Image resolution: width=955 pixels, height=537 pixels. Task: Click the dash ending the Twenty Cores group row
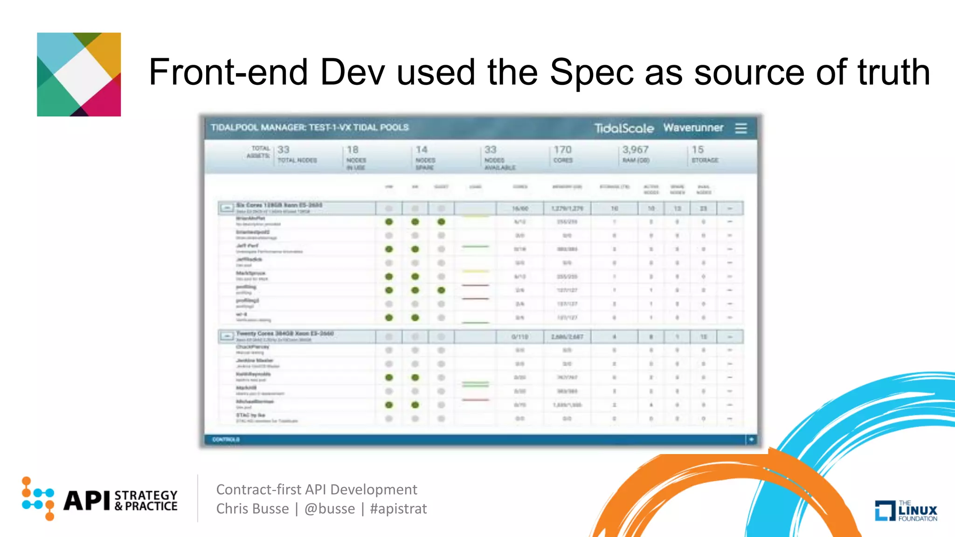(730, 337)
